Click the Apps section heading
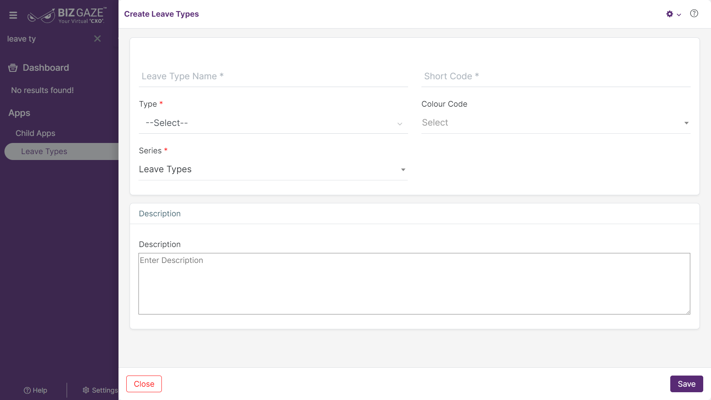The width and height of the screenshot is (711, 400). tap(19, 113)
